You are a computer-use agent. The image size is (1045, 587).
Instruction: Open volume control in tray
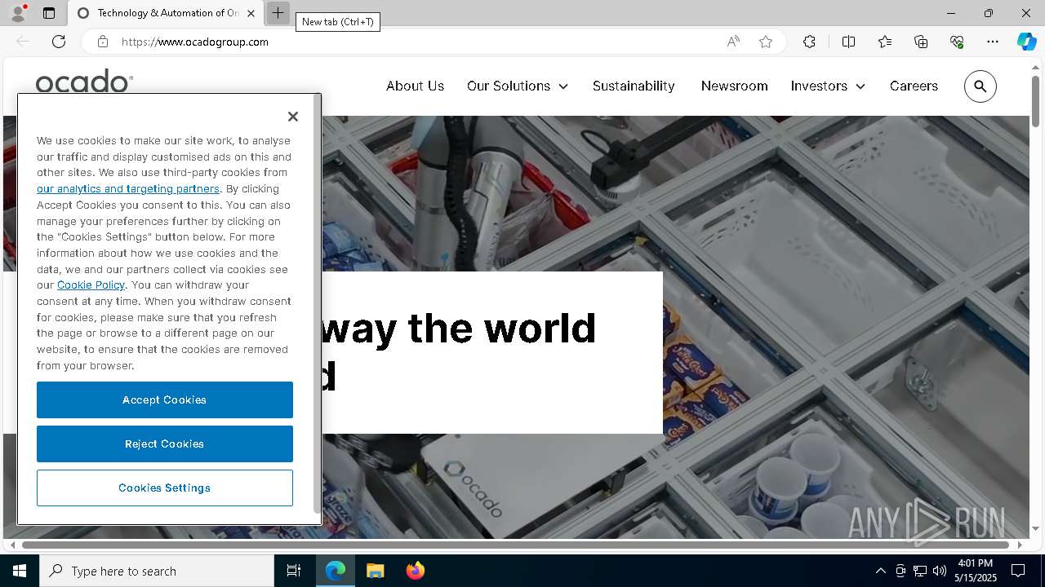point(940,571)
